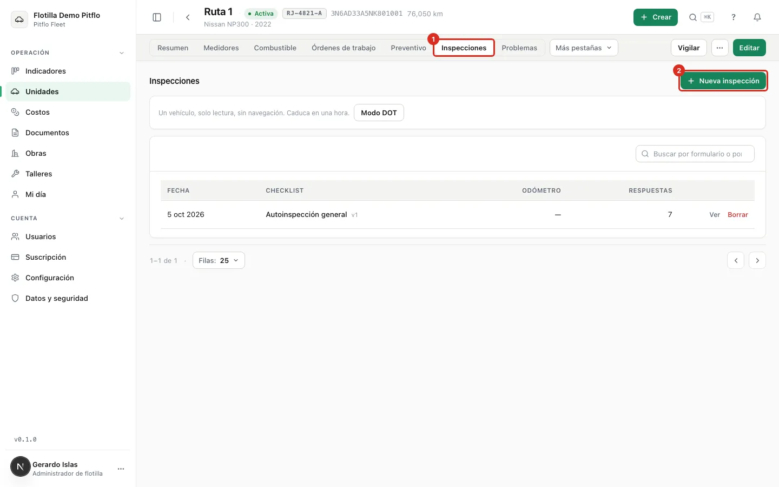Viewport: 779px width, 487px height.
Task: Open Mi día in the sidebar
Action: tap(68, 194)
